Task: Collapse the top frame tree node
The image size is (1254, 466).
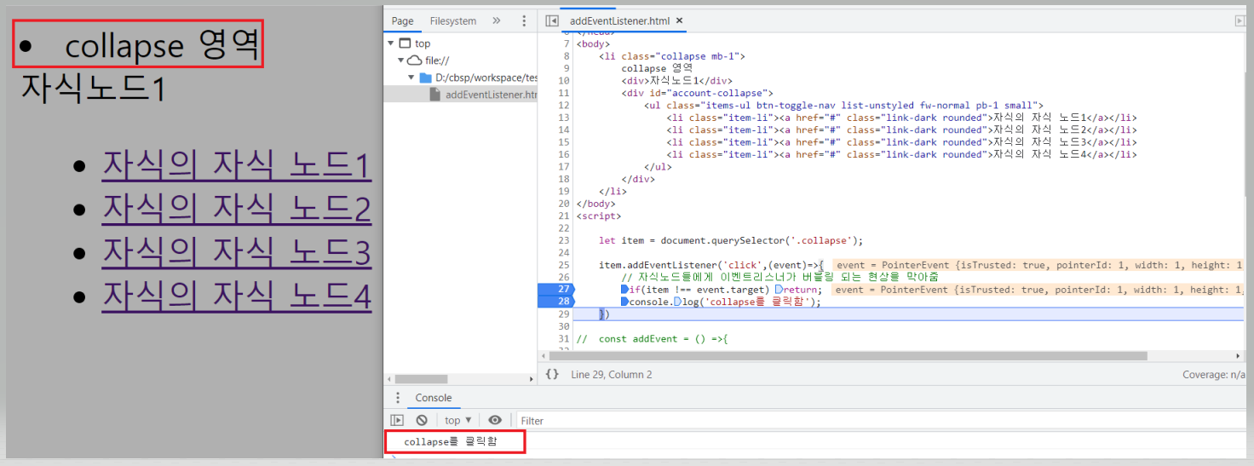Action: pos(391,43)
